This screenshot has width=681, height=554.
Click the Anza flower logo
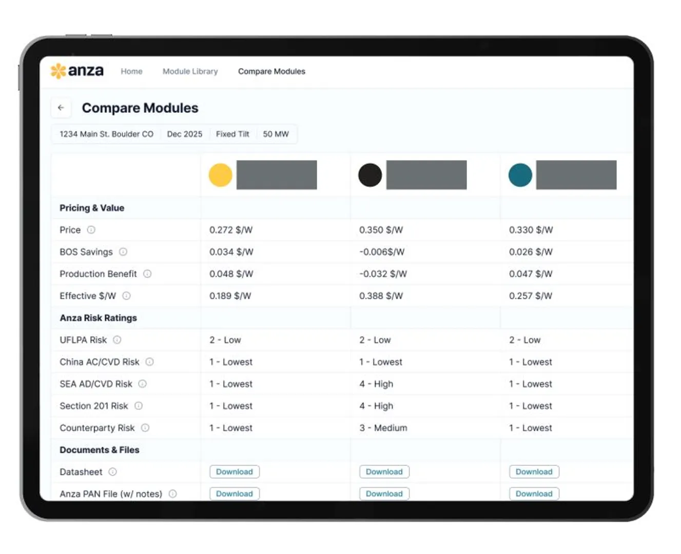(59, 71)
